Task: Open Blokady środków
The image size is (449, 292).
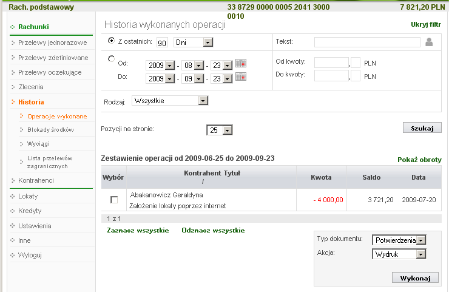Action: pos(50,130)
